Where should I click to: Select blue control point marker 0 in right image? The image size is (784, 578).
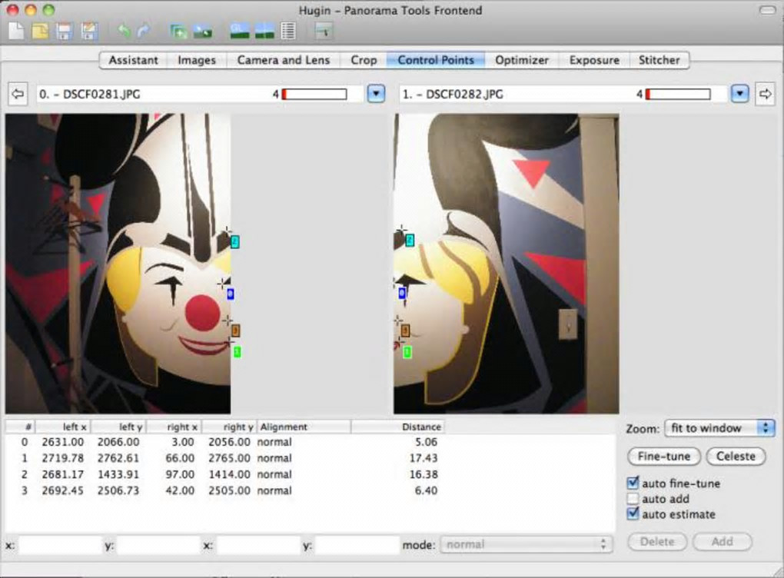tap(402, 293)
